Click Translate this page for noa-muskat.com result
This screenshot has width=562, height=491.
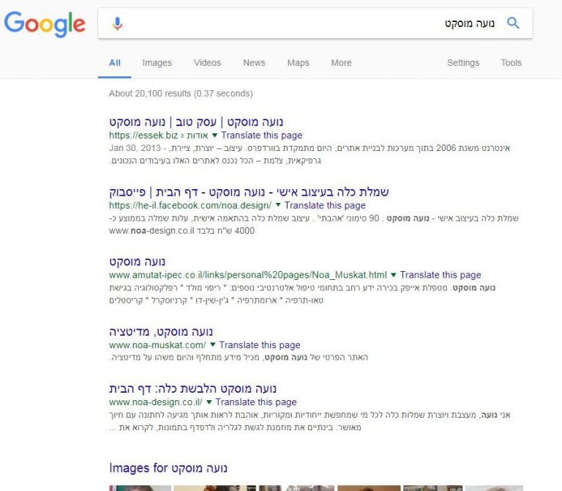[259, 345]
